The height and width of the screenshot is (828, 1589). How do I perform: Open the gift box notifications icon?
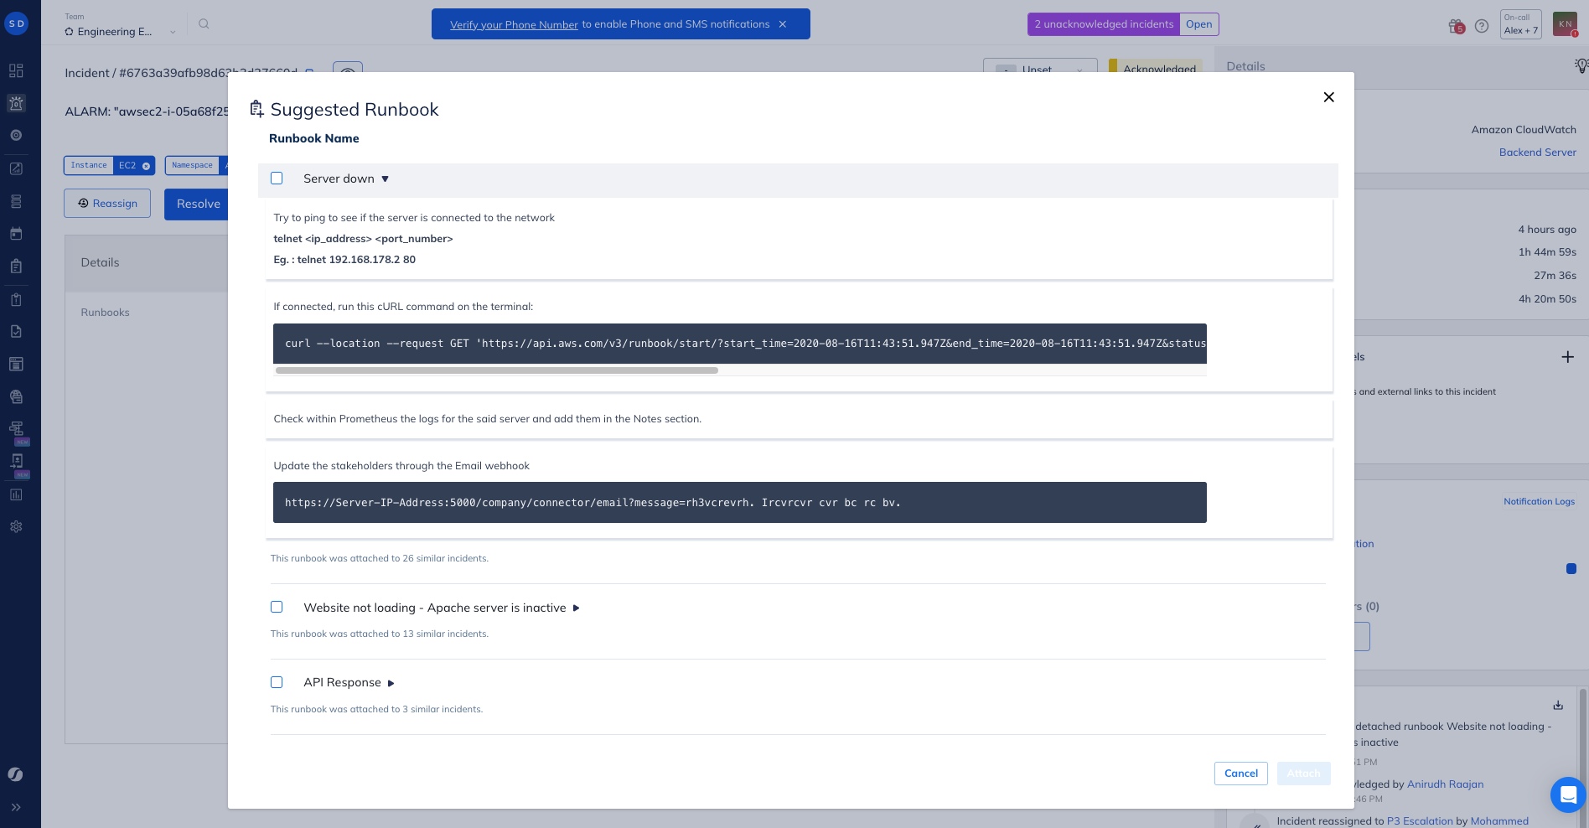pyautogui.click(x=1456, y=26)
